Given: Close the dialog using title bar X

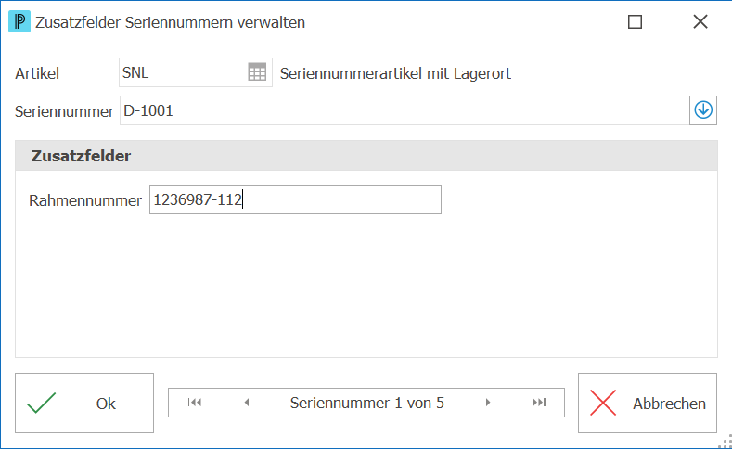Looking at the screenshot, I should click(x=700, y=21).
